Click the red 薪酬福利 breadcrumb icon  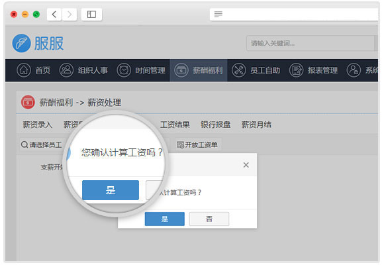click(x=28, y=102)
